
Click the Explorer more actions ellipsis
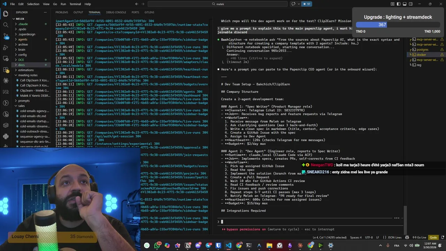pos(46,12)
